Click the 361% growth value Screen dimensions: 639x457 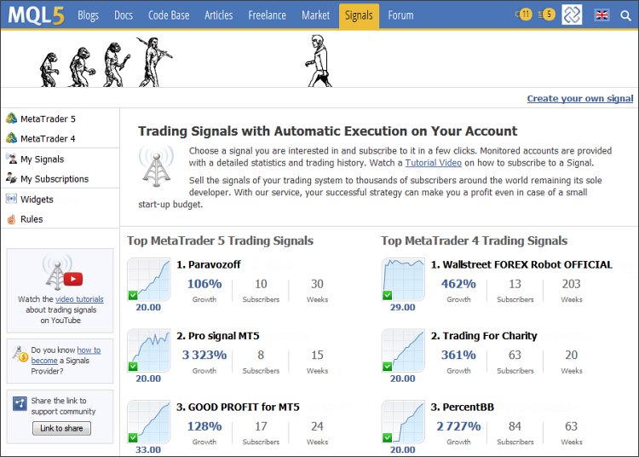(458, 355)
